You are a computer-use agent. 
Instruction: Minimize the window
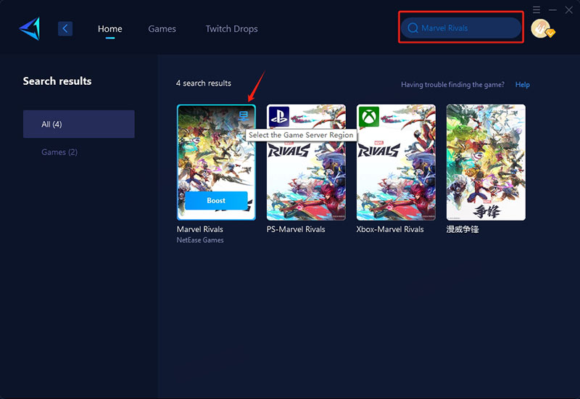coord(552,10)
